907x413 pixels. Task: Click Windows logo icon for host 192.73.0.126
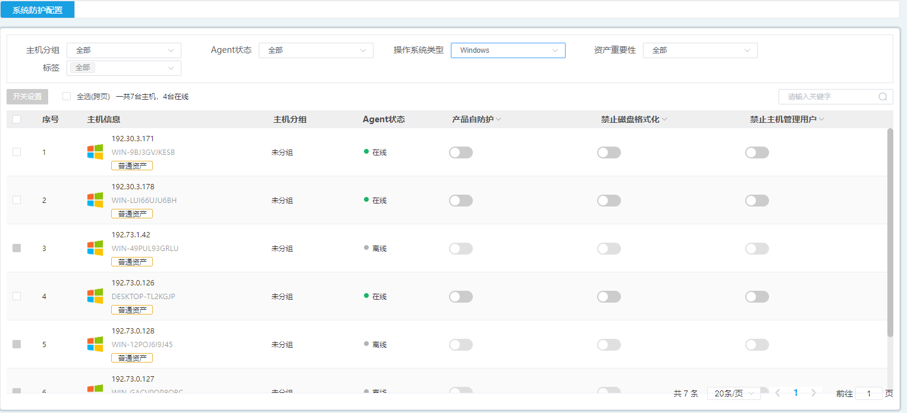[x=95, y=296]
